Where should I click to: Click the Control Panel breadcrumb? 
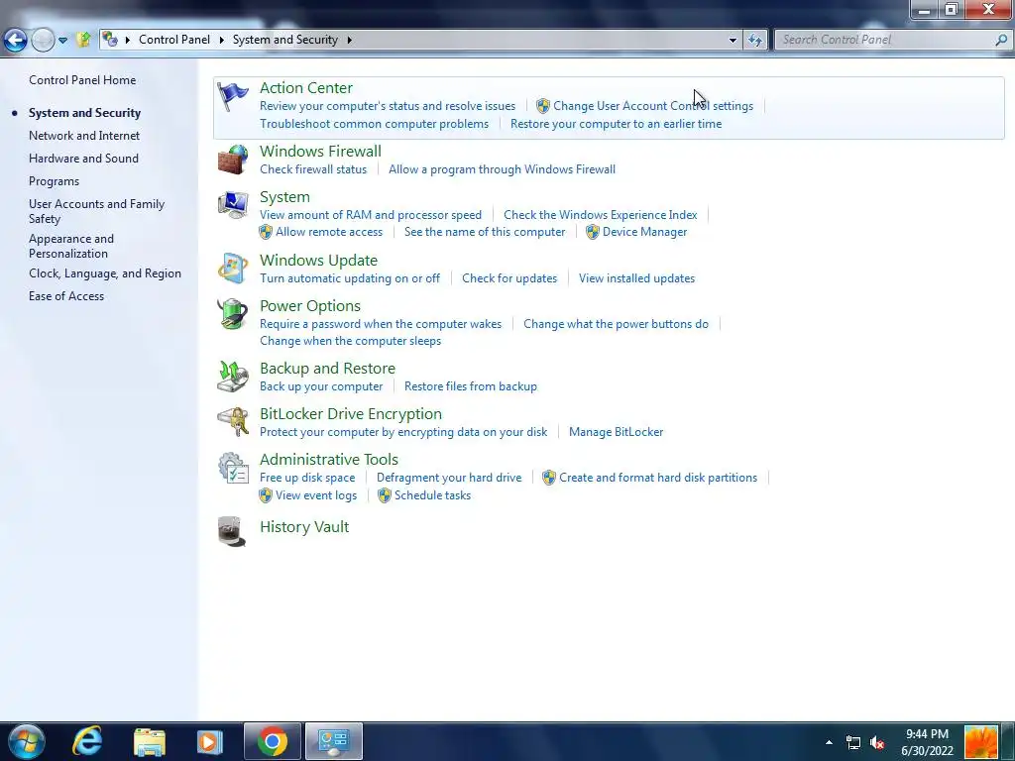click(174, 40)
